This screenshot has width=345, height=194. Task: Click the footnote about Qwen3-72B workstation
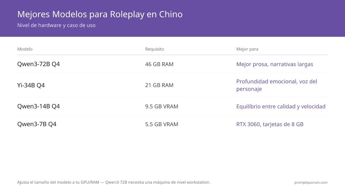114,182
